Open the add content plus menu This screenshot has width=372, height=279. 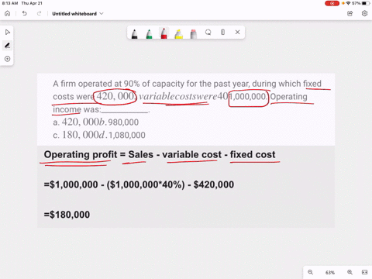[x=7, y=59]
